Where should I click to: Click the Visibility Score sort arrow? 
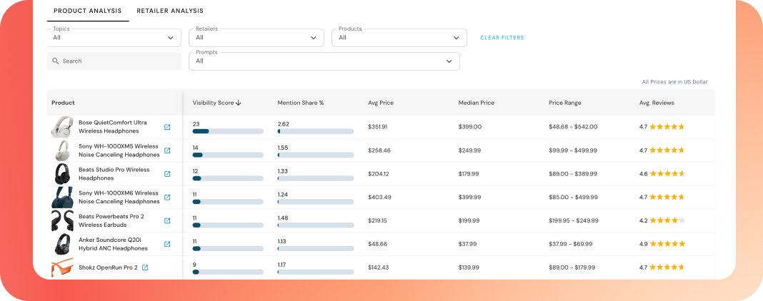pos(239,103)
